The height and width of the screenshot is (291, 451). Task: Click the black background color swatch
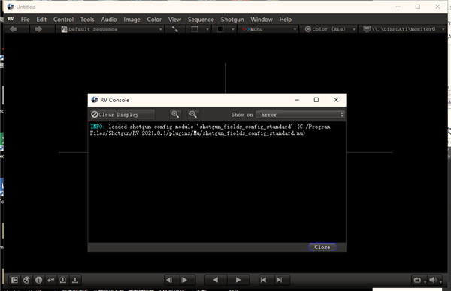click(220, 29)
